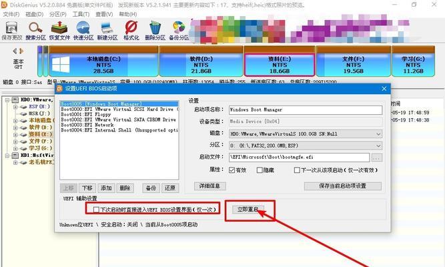
Task: Open the 帮助(H) menu
Action: 127,14
